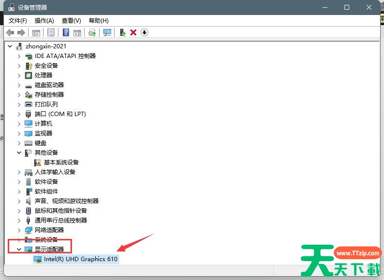The width and height of the screenshot is (384, 280).
Task: Select the 磁盘驱动器 tree label
Action: coord(49,85)
